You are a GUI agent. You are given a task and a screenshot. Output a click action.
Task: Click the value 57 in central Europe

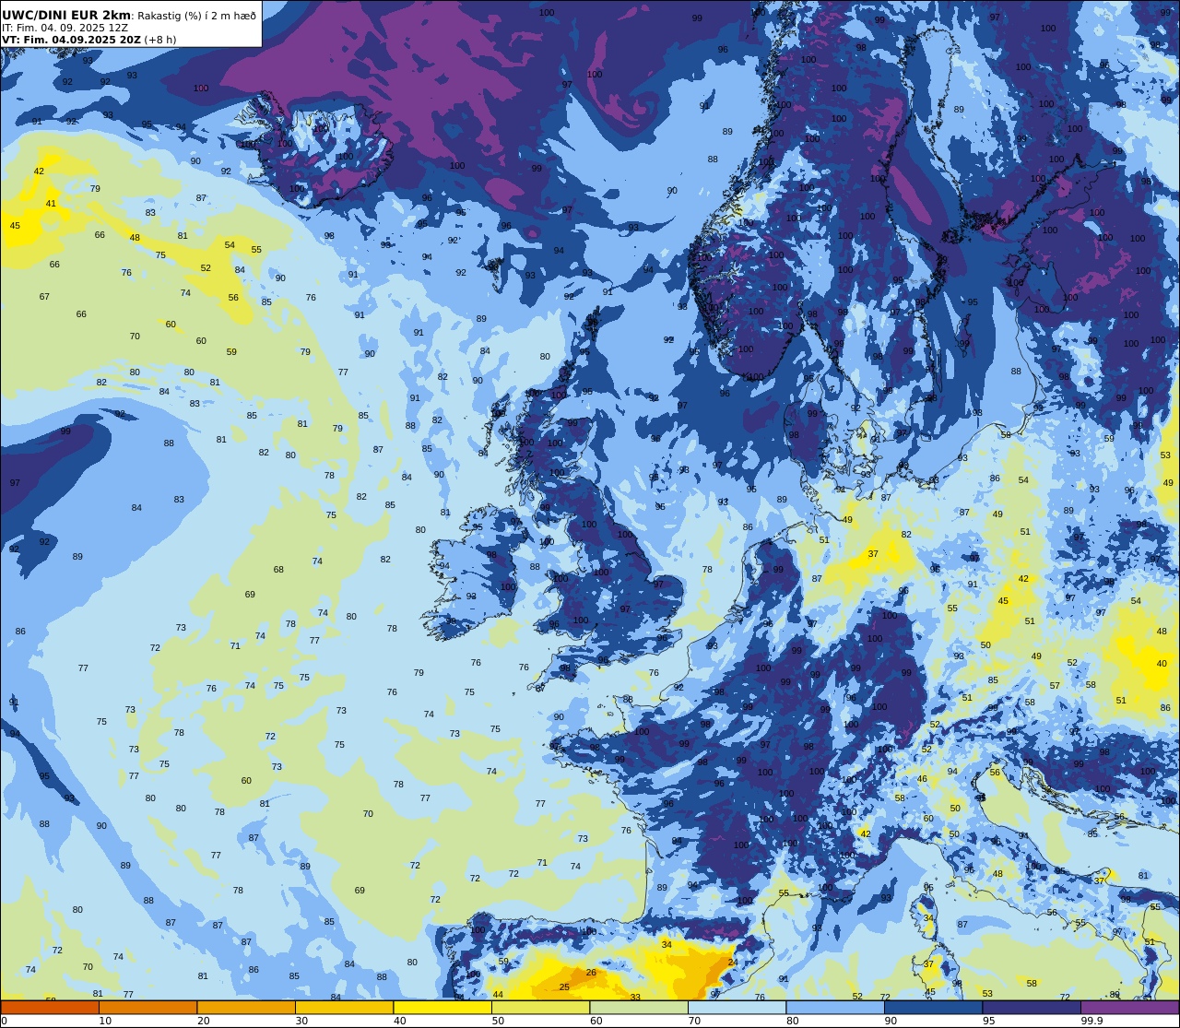tap(1055, 686)
